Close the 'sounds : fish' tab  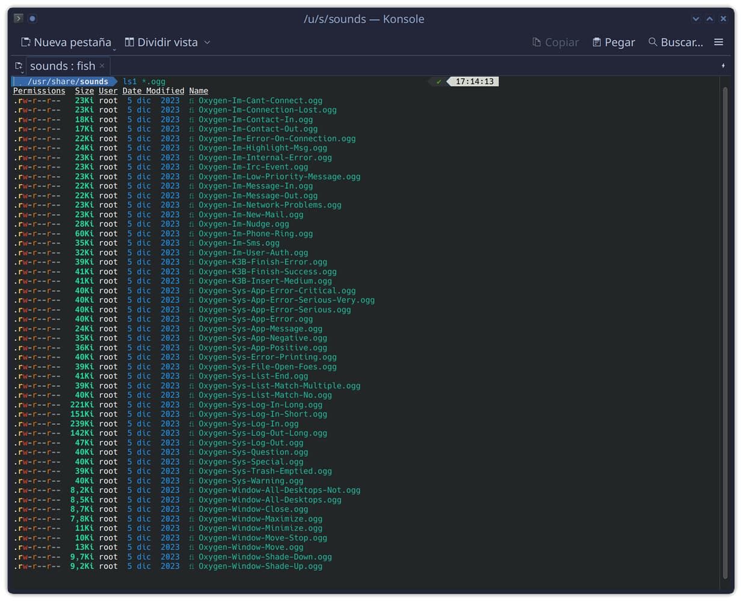tap(102, 66)
